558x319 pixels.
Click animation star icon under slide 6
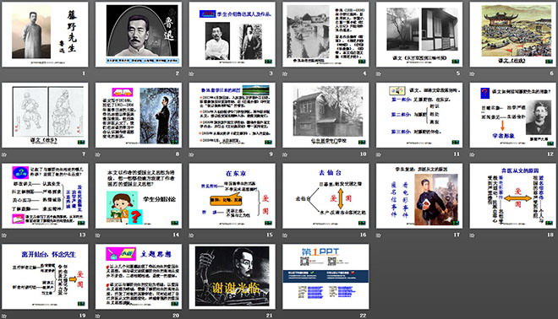click(473, 74)
